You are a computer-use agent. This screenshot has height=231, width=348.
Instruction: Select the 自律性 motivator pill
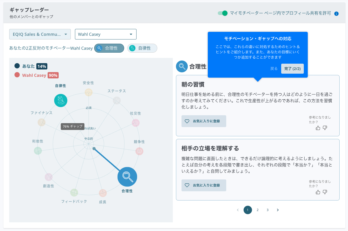[x=142, y=48]
